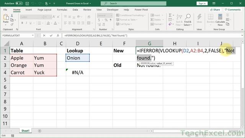
Task: Toggle Bold formatting
Action: [x=22, y=23]
